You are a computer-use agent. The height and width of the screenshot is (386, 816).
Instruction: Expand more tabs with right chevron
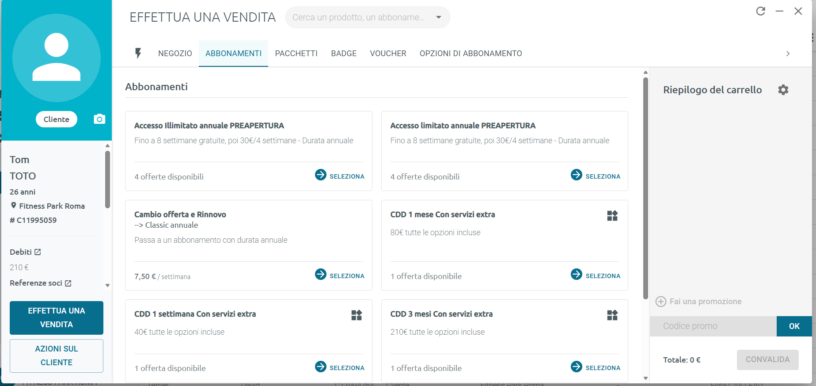788,54
